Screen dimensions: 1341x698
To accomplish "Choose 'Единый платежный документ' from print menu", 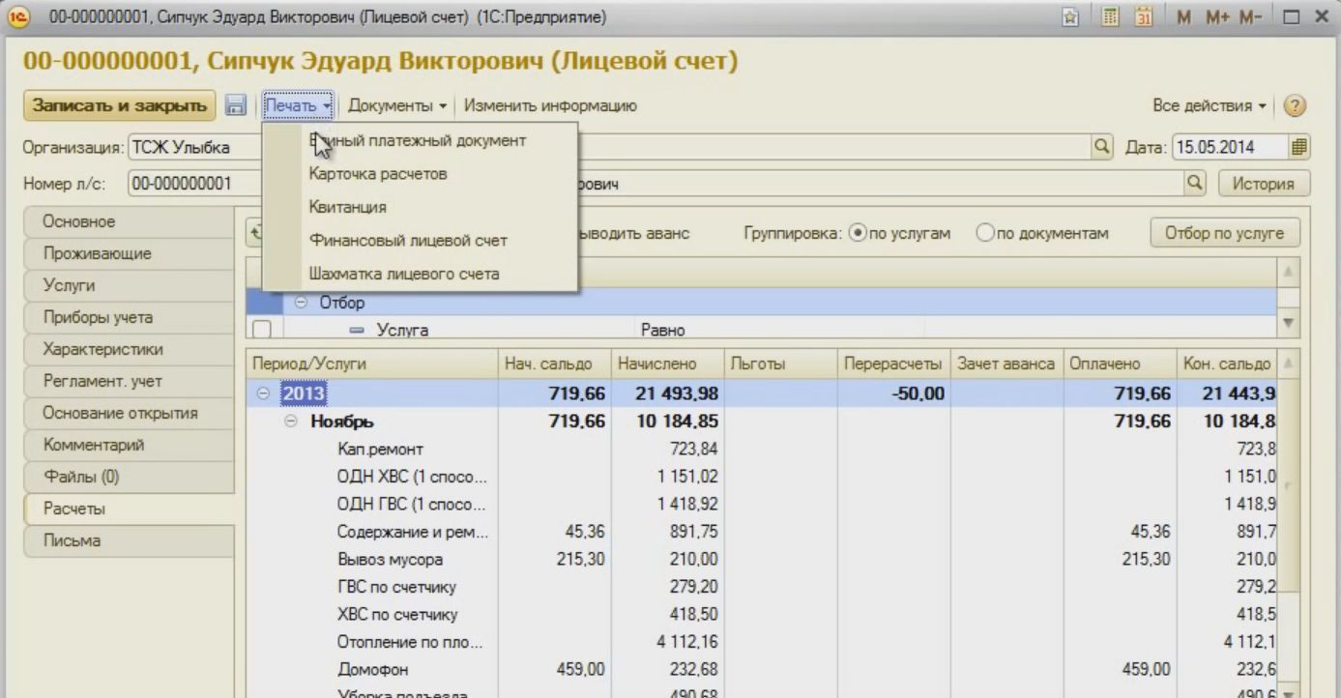I will 419,140.
